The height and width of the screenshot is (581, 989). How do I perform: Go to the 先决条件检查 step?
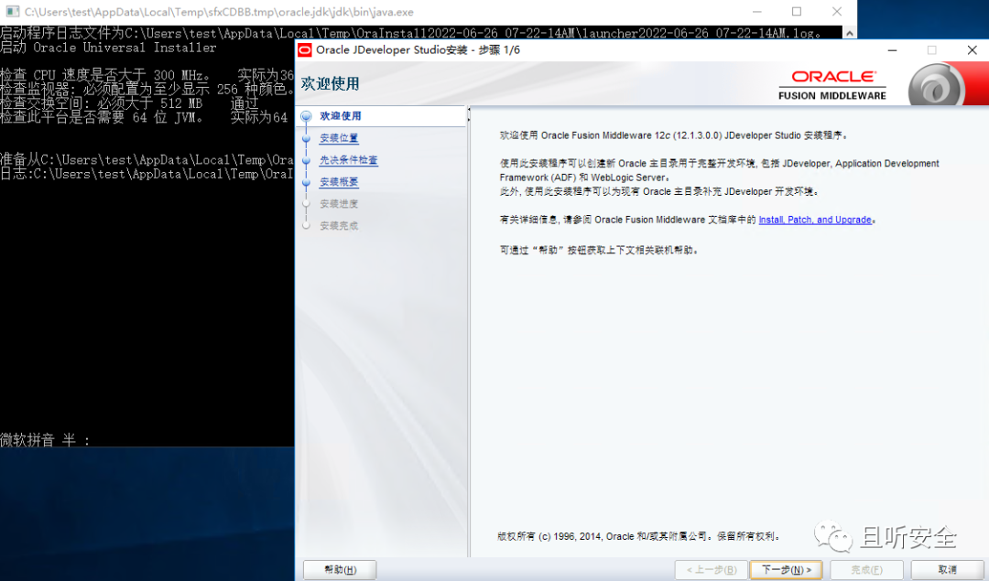coord(349,160)
